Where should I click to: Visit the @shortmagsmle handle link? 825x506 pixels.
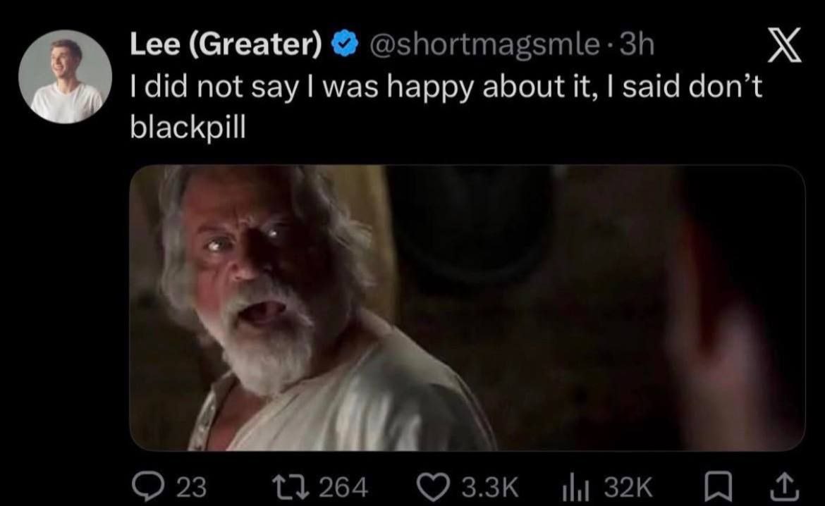pyautogui.click(x=484, y=45)
